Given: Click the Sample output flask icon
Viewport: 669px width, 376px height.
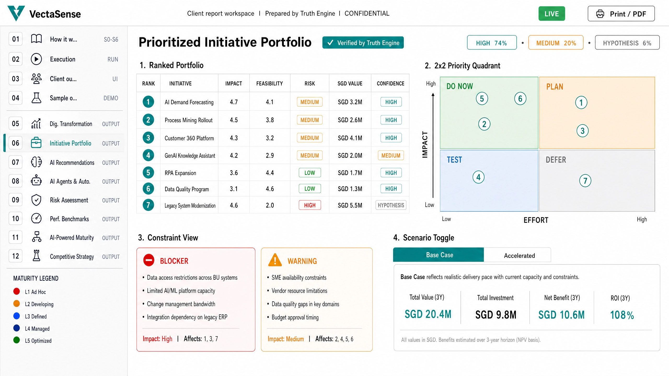Looking at the screenshot, I should [36, 98].
